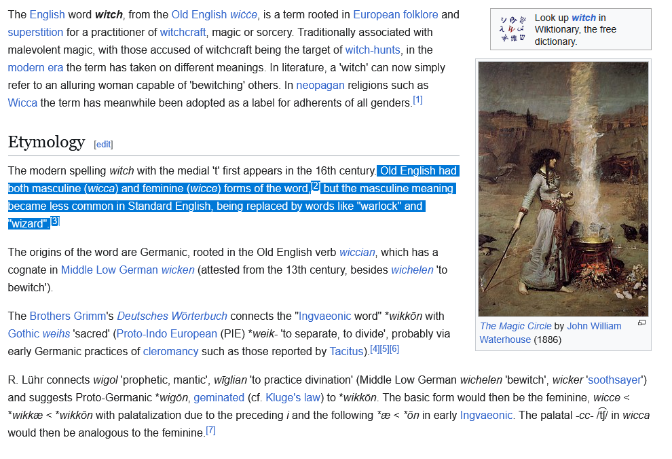Open the 'Deutsches Wörterbuch' link
The image size is (672, 459).
(172, 316)
